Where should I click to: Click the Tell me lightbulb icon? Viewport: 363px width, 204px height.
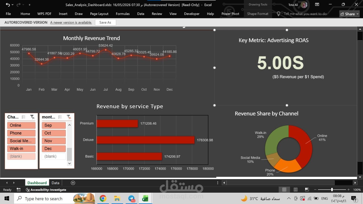278,14
